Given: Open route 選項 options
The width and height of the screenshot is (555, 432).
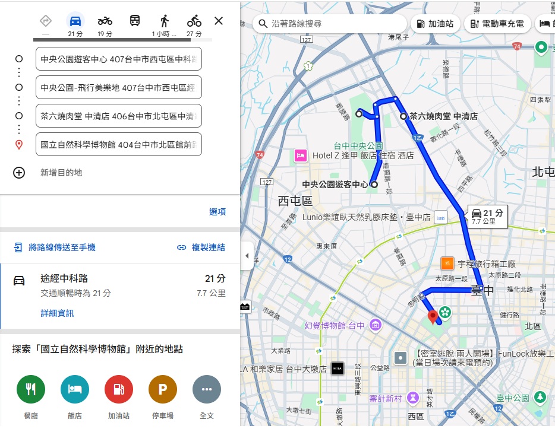Looking at the screenshot, I should point(217,212).
